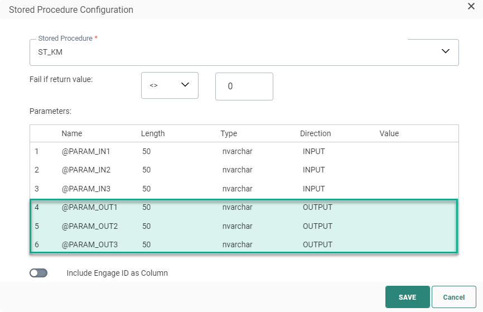Click the Direction column header
Screen dimensions: 483x312
315,133
